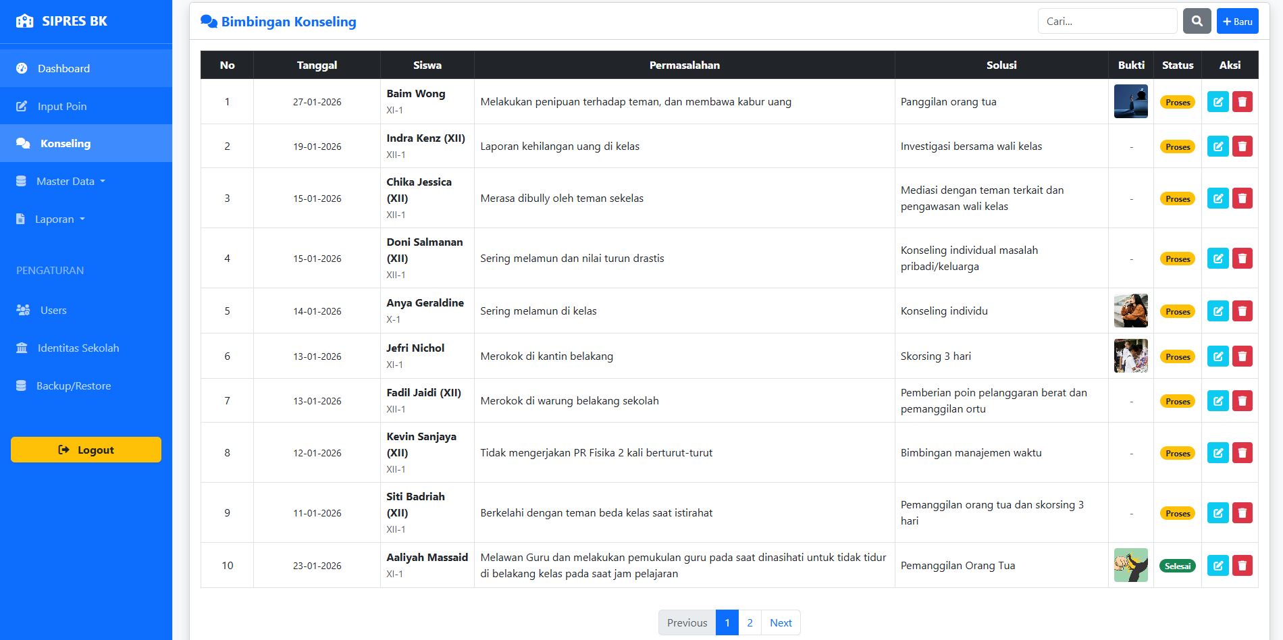Delete Jefri Nichol's counseling entry
Image resolution: width=1283 pixels, height=640 pixels.
[1242, 356]
